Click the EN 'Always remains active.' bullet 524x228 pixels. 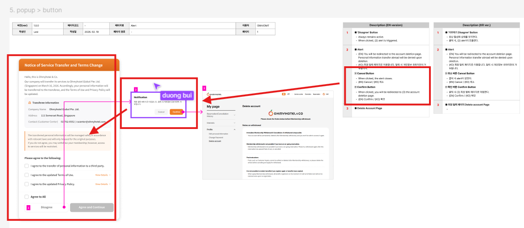(370, 36)
